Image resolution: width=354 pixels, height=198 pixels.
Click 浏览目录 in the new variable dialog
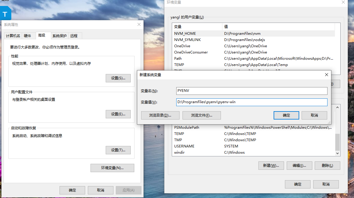[160, 115]
